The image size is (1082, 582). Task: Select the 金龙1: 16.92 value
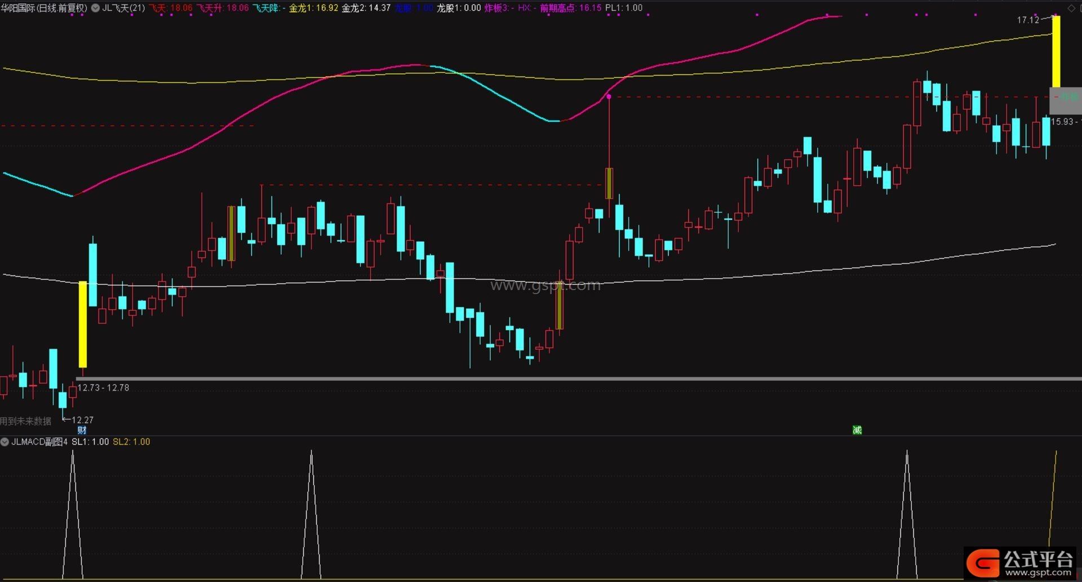coord(314,8)
